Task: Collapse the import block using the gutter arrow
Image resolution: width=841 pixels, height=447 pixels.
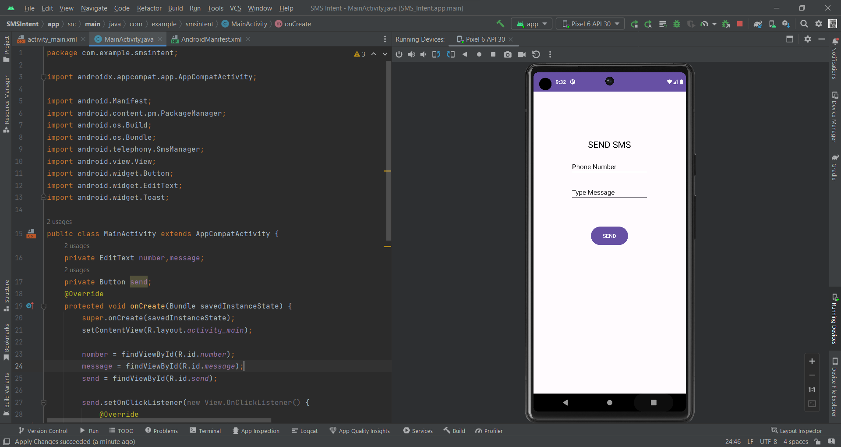Action: 43,77
